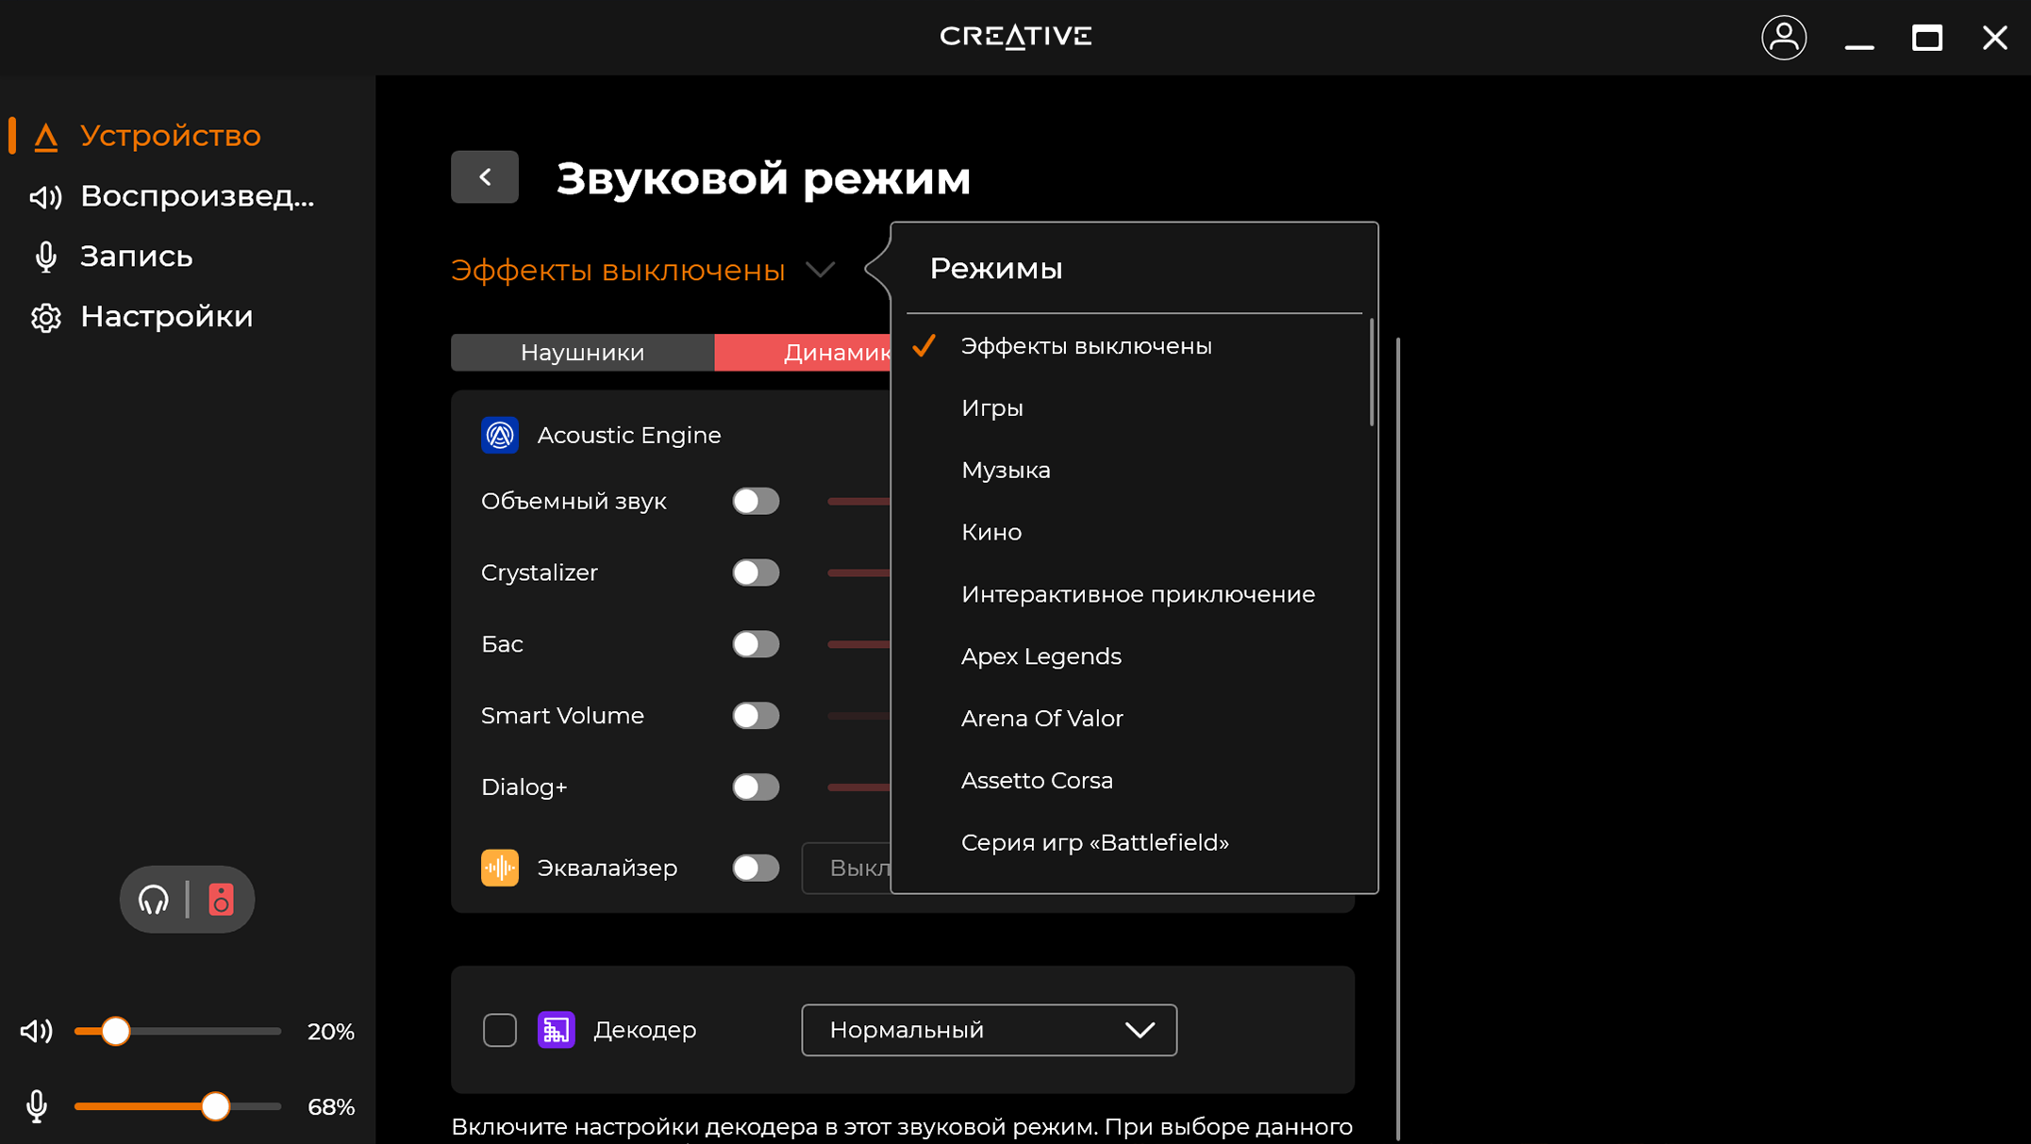Collapse the Эффекты выключены mode dropdown
This screenshot has width=2031, height=1144.
[642, 271]
